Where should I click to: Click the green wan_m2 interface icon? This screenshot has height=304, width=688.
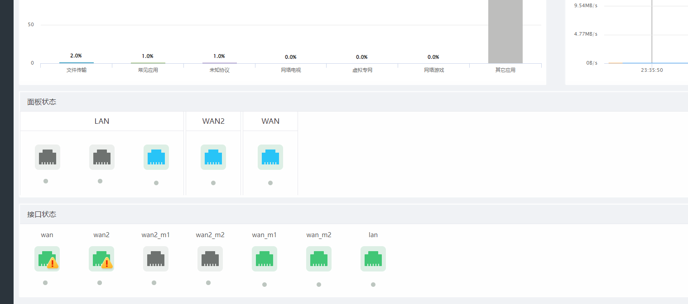pos(319,259)
